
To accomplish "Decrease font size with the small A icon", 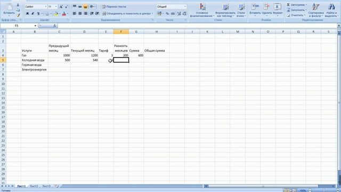I will click(x=66, y=7).
